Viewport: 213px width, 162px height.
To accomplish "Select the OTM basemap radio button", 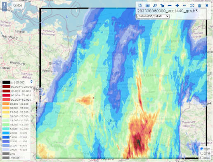I will click(202, 153).
